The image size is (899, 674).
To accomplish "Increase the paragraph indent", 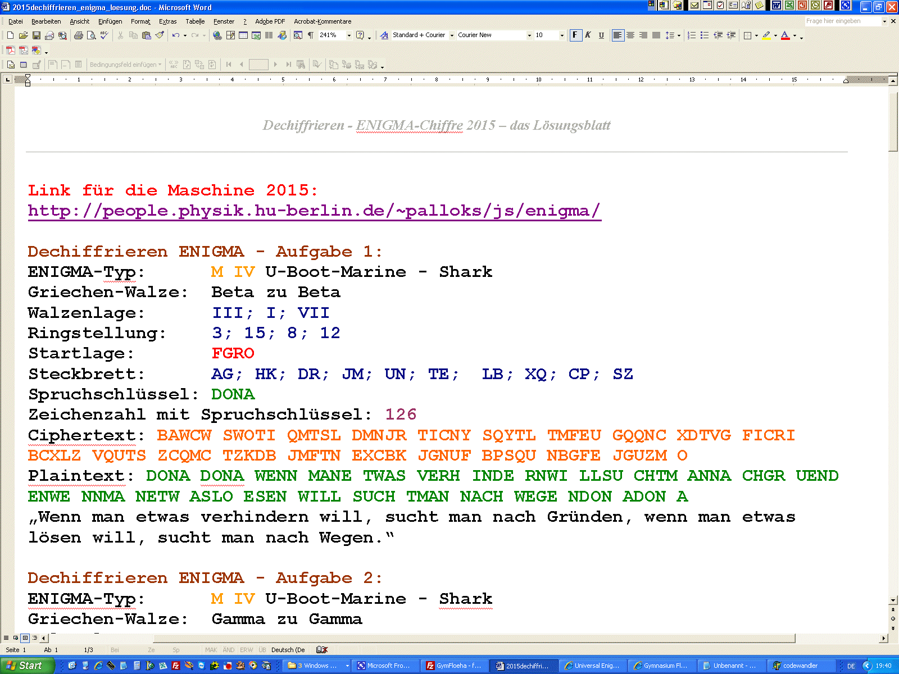I will click(x=731, y=35).
